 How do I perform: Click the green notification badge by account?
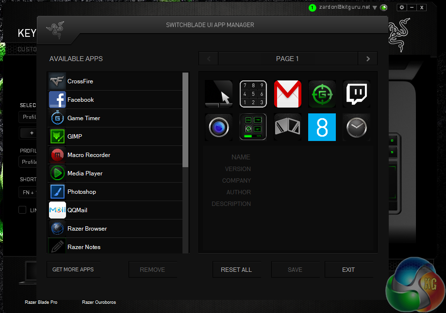(312, 8)
